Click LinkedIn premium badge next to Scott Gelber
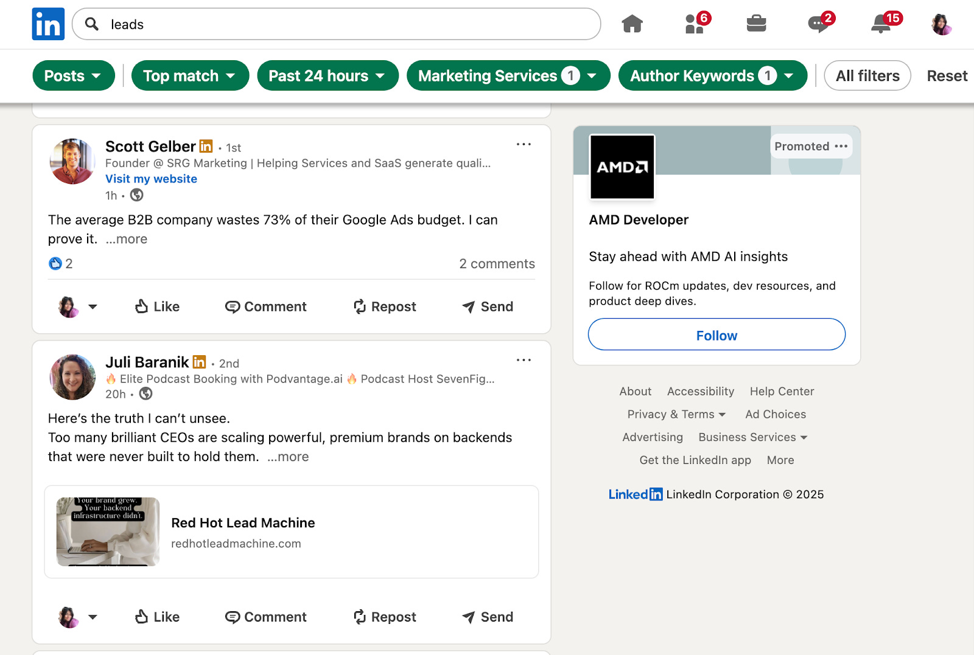 point(206,146)
